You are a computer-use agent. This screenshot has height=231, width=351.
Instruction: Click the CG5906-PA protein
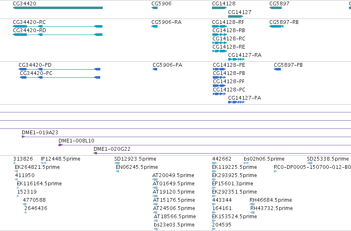coord(155,69)
